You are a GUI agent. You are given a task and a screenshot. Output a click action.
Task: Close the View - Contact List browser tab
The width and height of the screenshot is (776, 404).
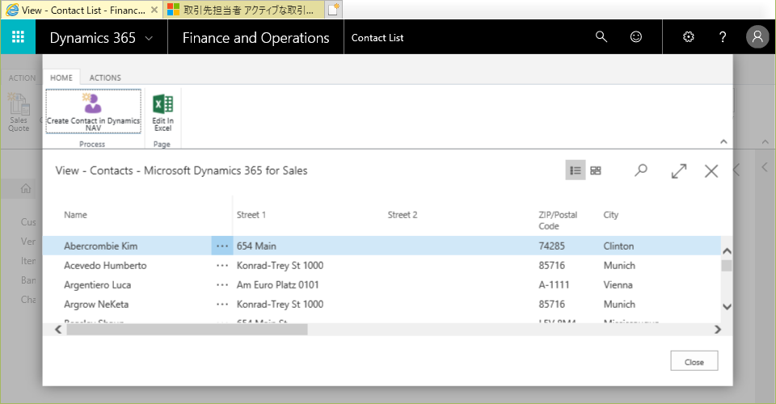(154, 10)
